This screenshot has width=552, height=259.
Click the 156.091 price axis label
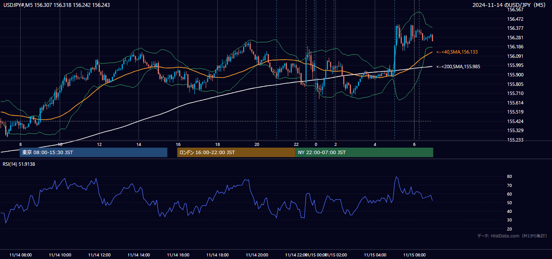pyautogui.click(x=515, y=56)
